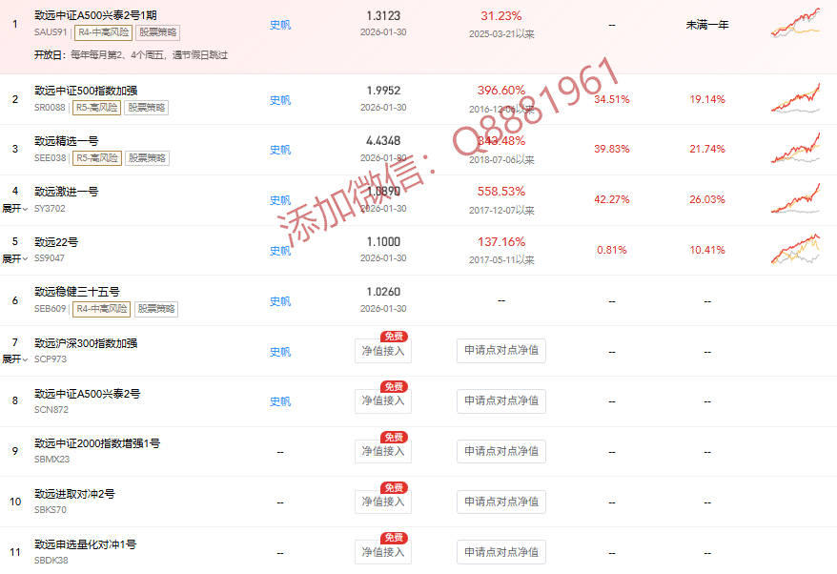Screen dimensions: 837x574
Task: Expand the 致远22号 fund row
Action: (x=14, y=258)
